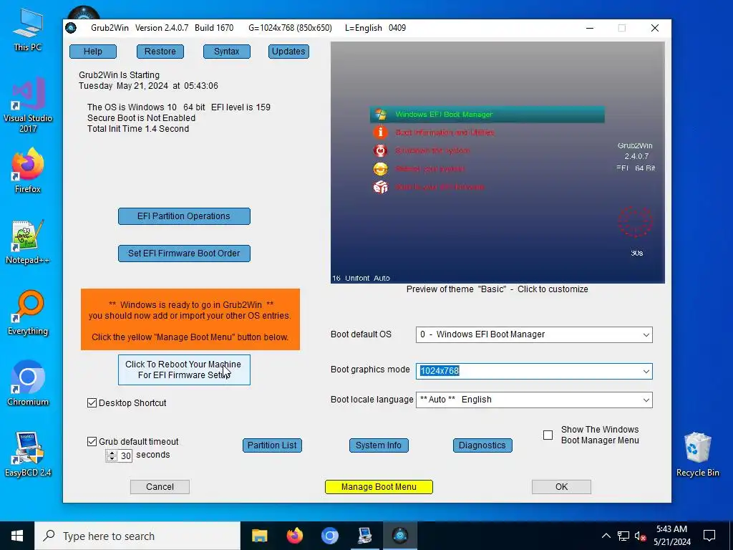Open the Syntax button
Screen dimensions: 733x550
click(227, 52)
